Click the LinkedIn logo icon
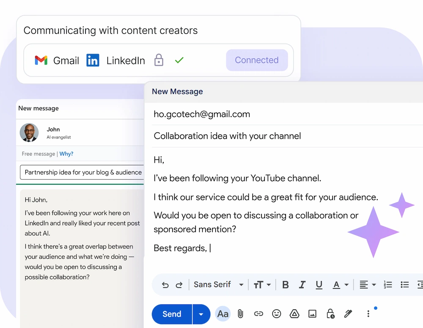Viewport: 423px width, 328px height. [x=93, y=60]
